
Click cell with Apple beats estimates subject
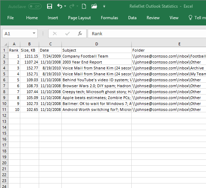(97, 98)
